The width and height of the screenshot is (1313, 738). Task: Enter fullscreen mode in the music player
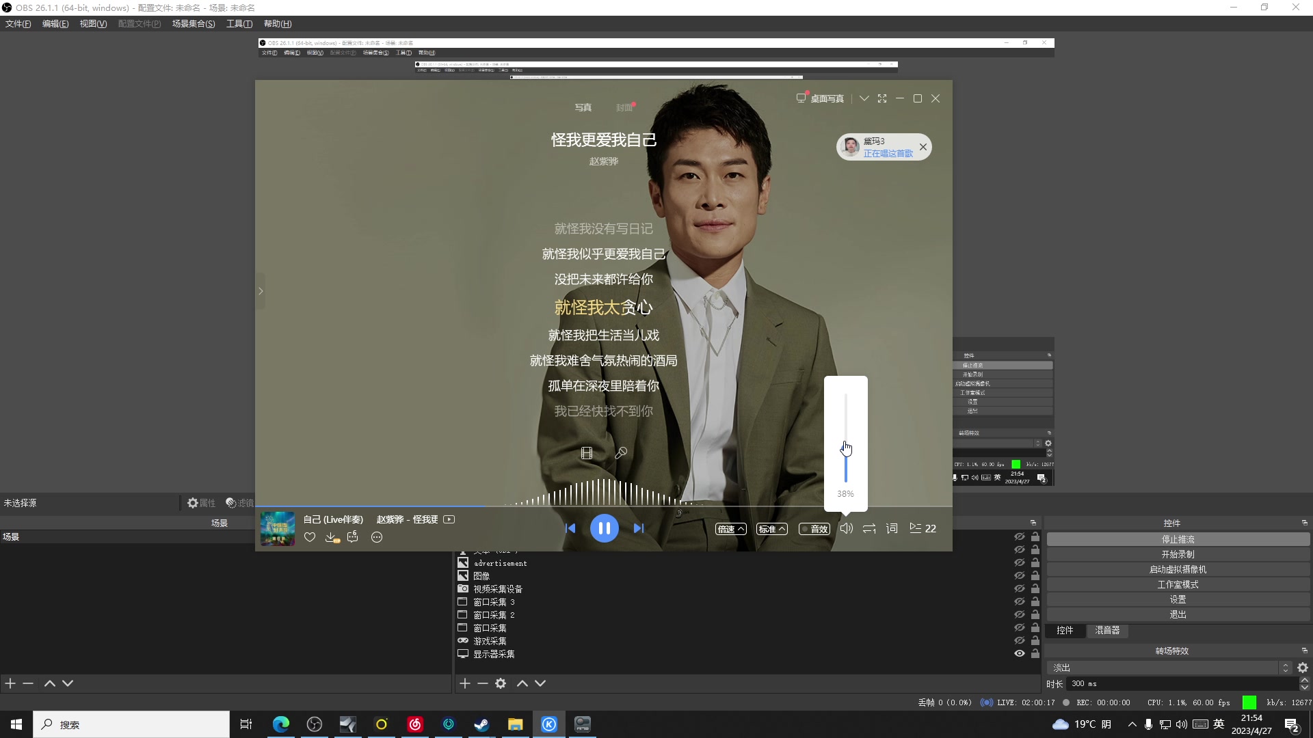[x=882, y=98]
